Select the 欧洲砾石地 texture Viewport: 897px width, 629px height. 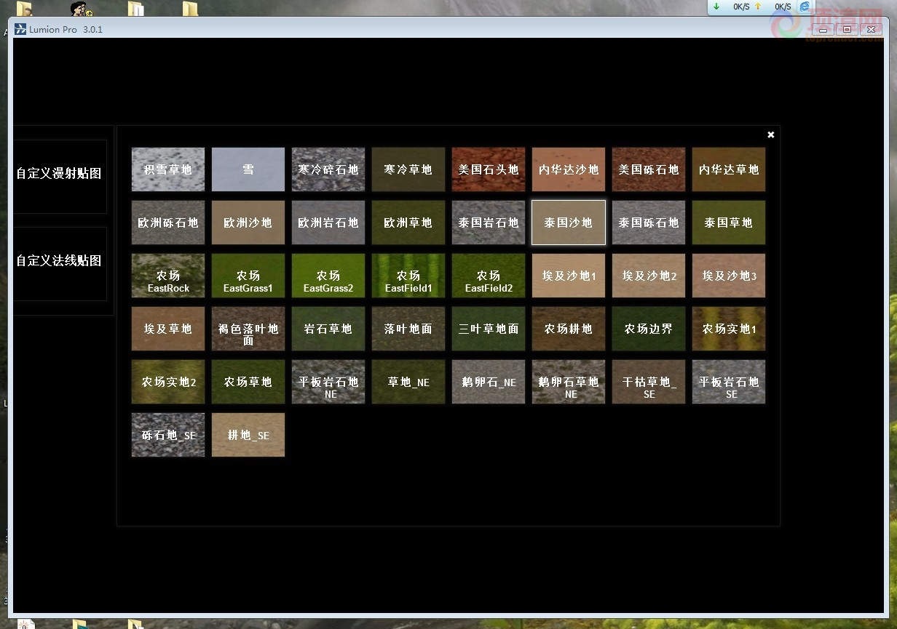(168, 223)
